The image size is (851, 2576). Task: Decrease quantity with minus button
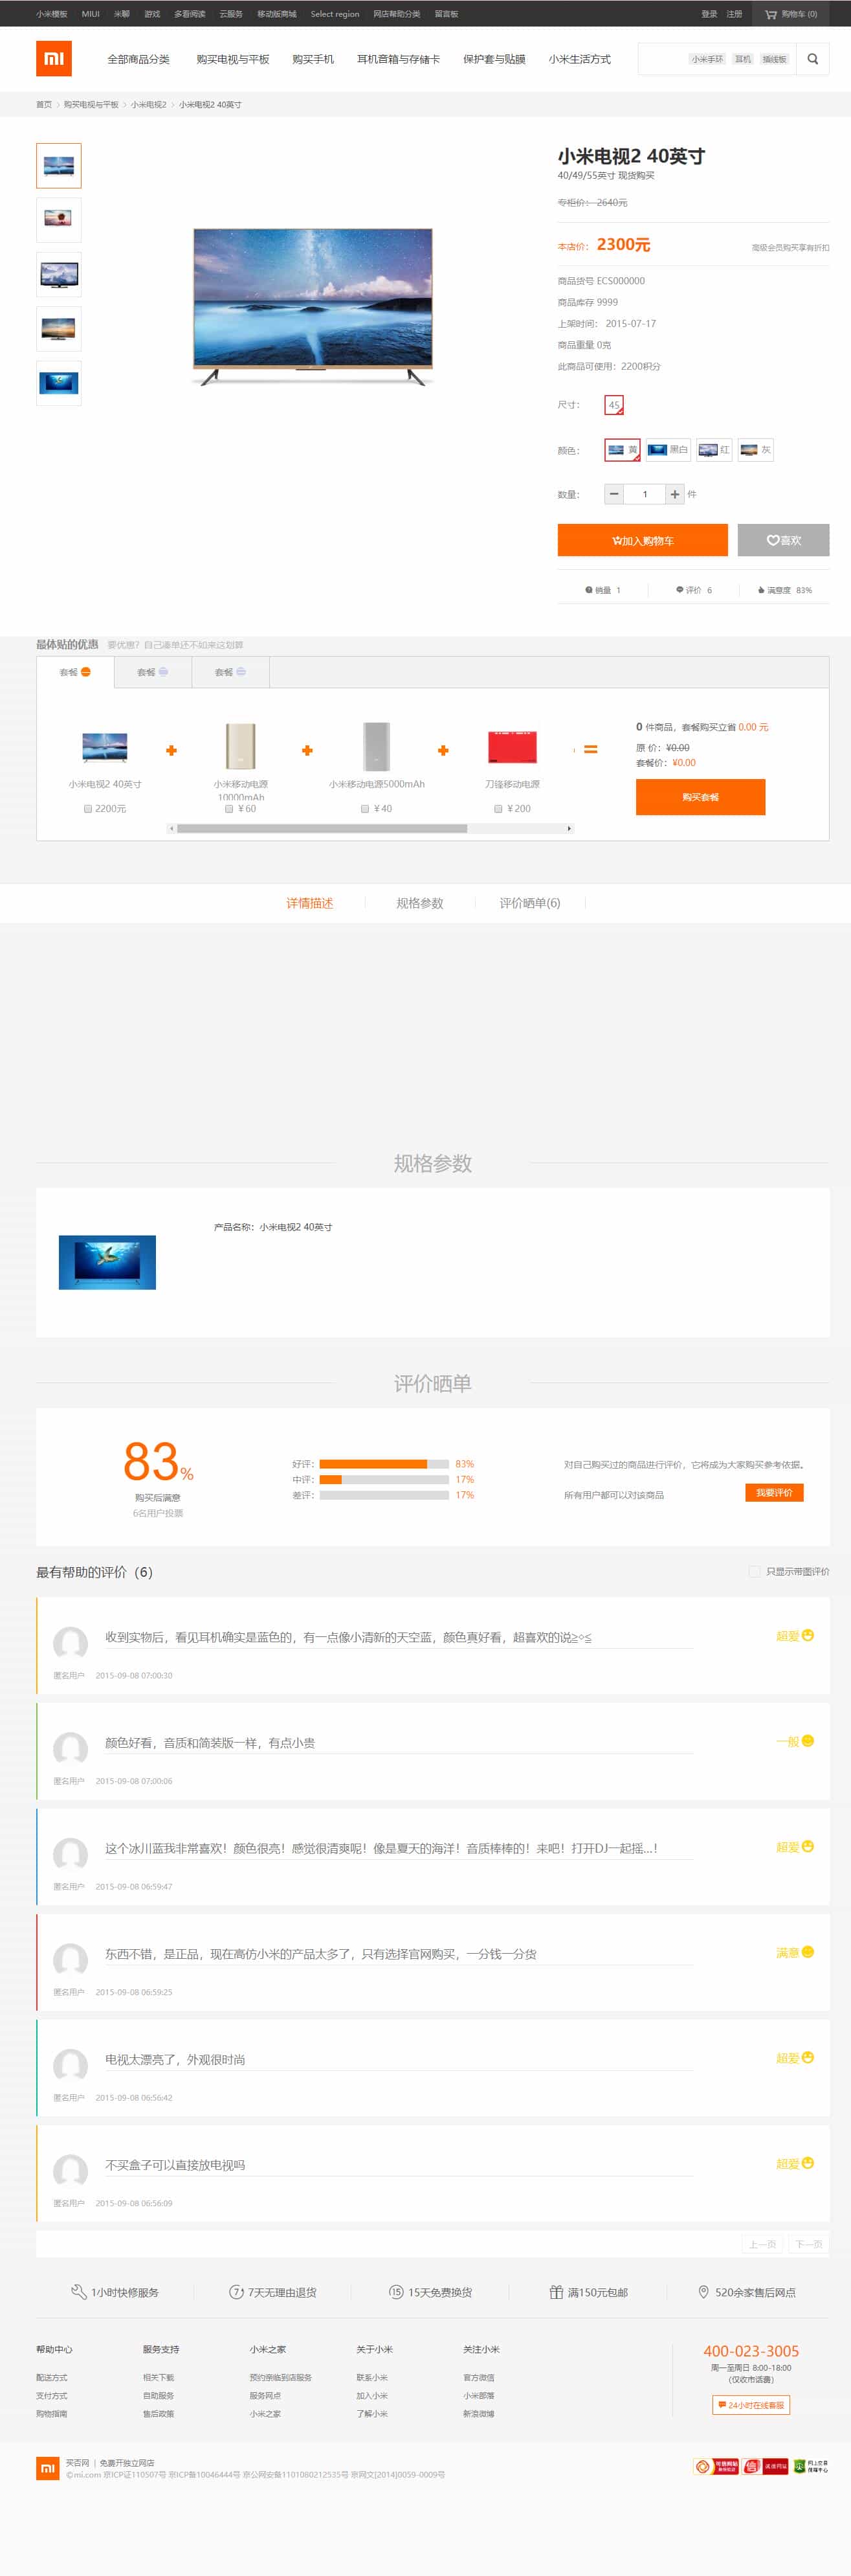[x=614, y=494]
